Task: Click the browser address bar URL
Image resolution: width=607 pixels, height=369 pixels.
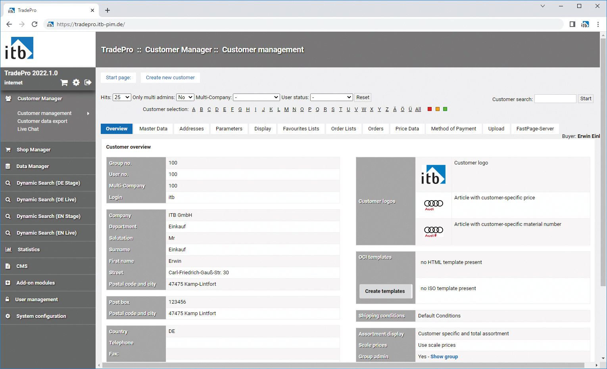Action: tap(91, 24)
